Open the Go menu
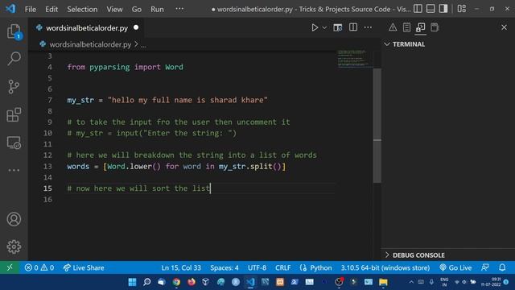Image resolution: width=515 pixels, height=290 pixels. click(x=136, y=9)
